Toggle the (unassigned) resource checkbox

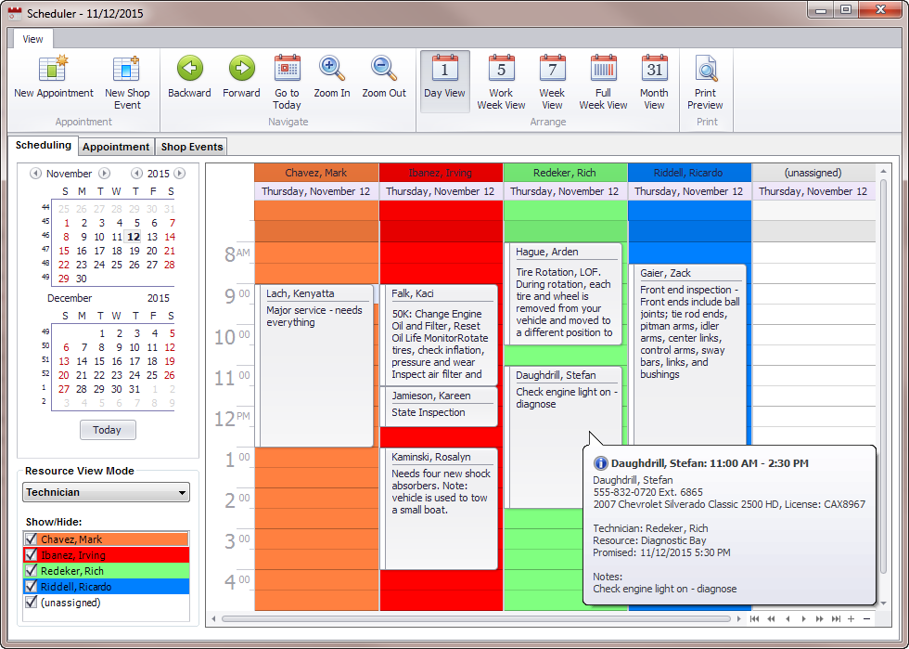31,603
